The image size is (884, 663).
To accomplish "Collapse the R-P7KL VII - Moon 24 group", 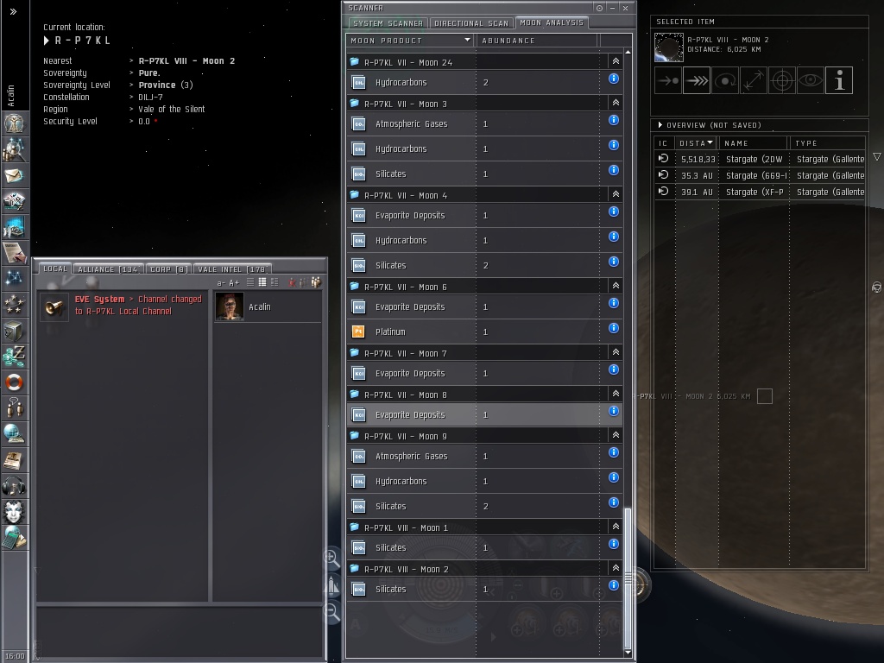I will (616, 61).
